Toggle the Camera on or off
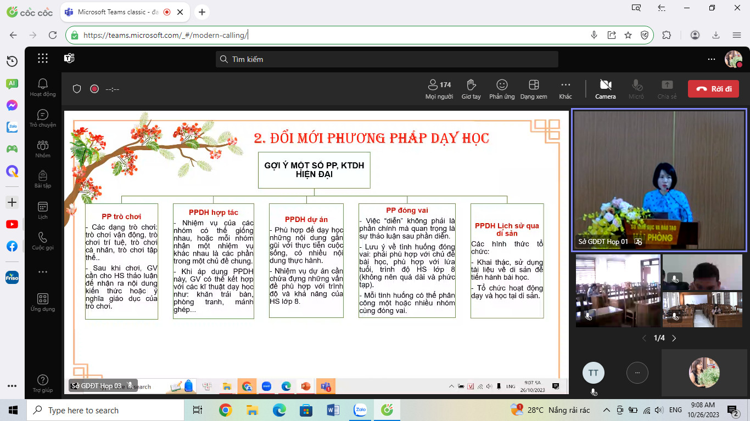Image resolution: width=750 pixels, height=421 pixels. coord(605,88)
